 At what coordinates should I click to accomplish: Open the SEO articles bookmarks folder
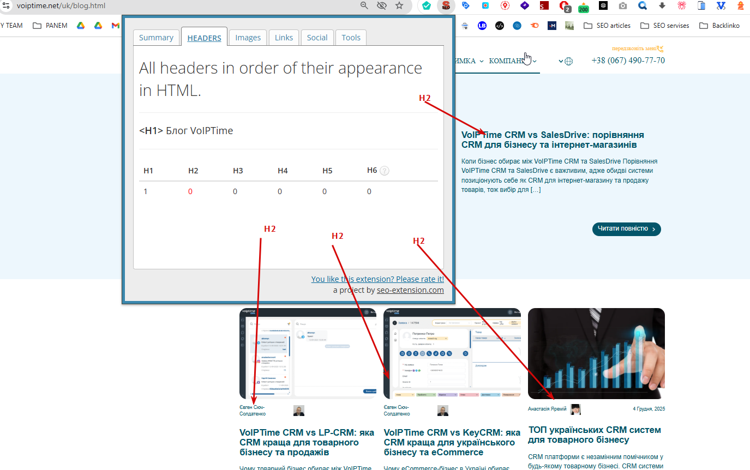[607, 25]
